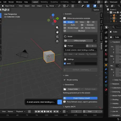Open View Layer properties icon

(106, 46)
